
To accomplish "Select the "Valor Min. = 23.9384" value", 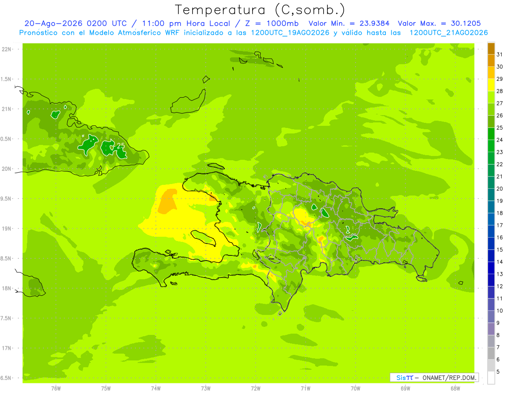I will click(x=349, y=23).
